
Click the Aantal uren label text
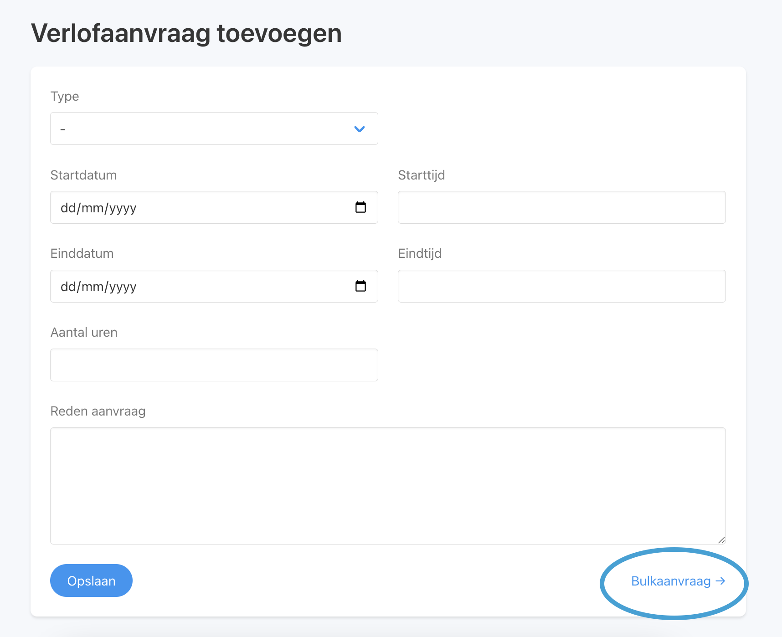pos(84,332)
